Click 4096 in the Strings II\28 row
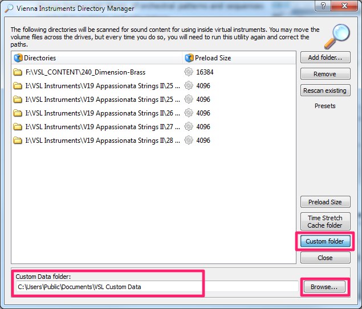 [x=203, y=141]
